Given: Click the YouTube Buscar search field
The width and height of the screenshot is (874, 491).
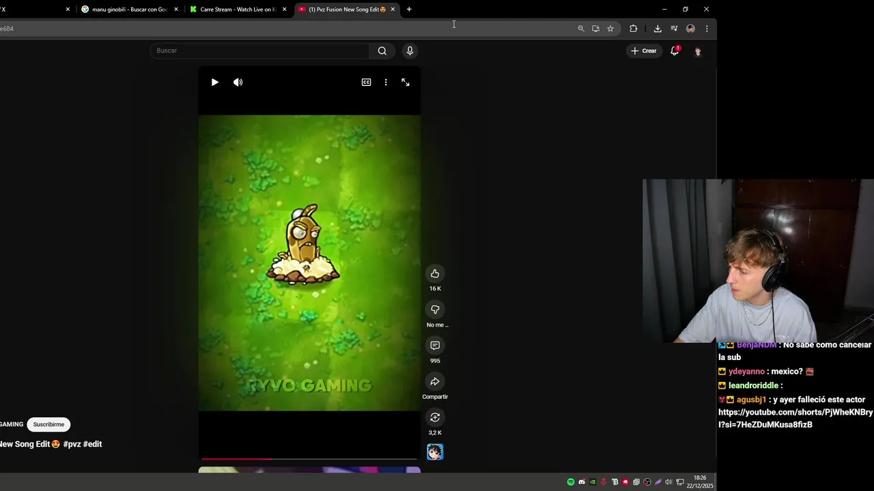Looking at the screenshot, I should 259,50.
